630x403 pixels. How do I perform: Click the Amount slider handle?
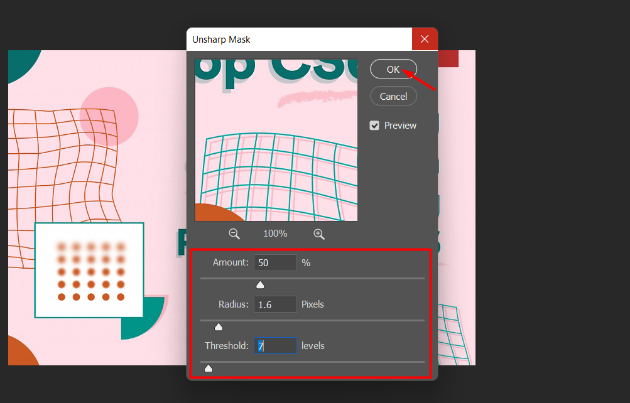(x=260, y=285)
